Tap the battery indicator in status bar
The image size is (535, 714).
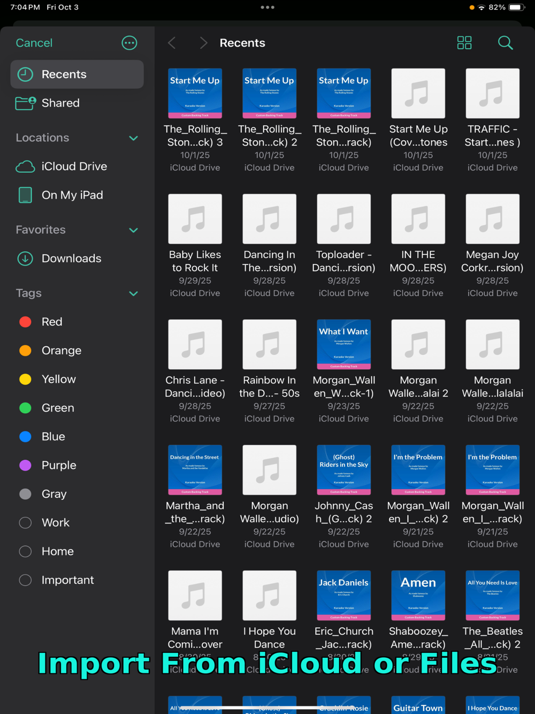tap(517, 7)
